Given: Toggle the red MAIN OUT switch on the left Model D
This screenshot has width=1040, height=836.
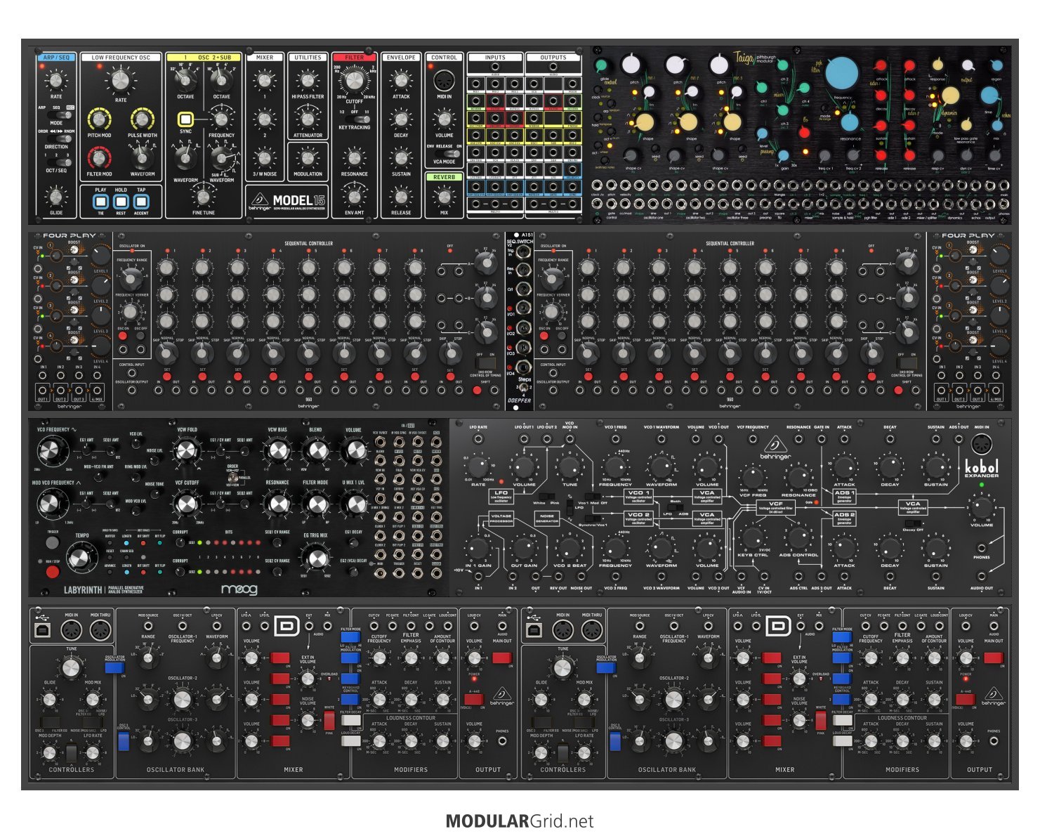Looking at the screenshot, I should (502, 658).
